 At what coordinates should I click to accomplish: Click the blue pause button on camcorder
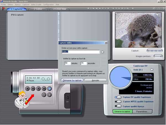point(50,89)
